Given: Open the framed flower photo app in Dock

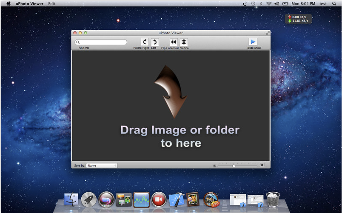Looking at the screenshot, I should click(x=193, y=199).
